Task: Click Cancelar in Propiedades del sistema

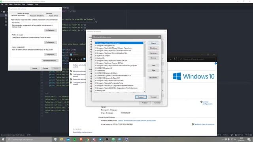Action: (45, 68)
